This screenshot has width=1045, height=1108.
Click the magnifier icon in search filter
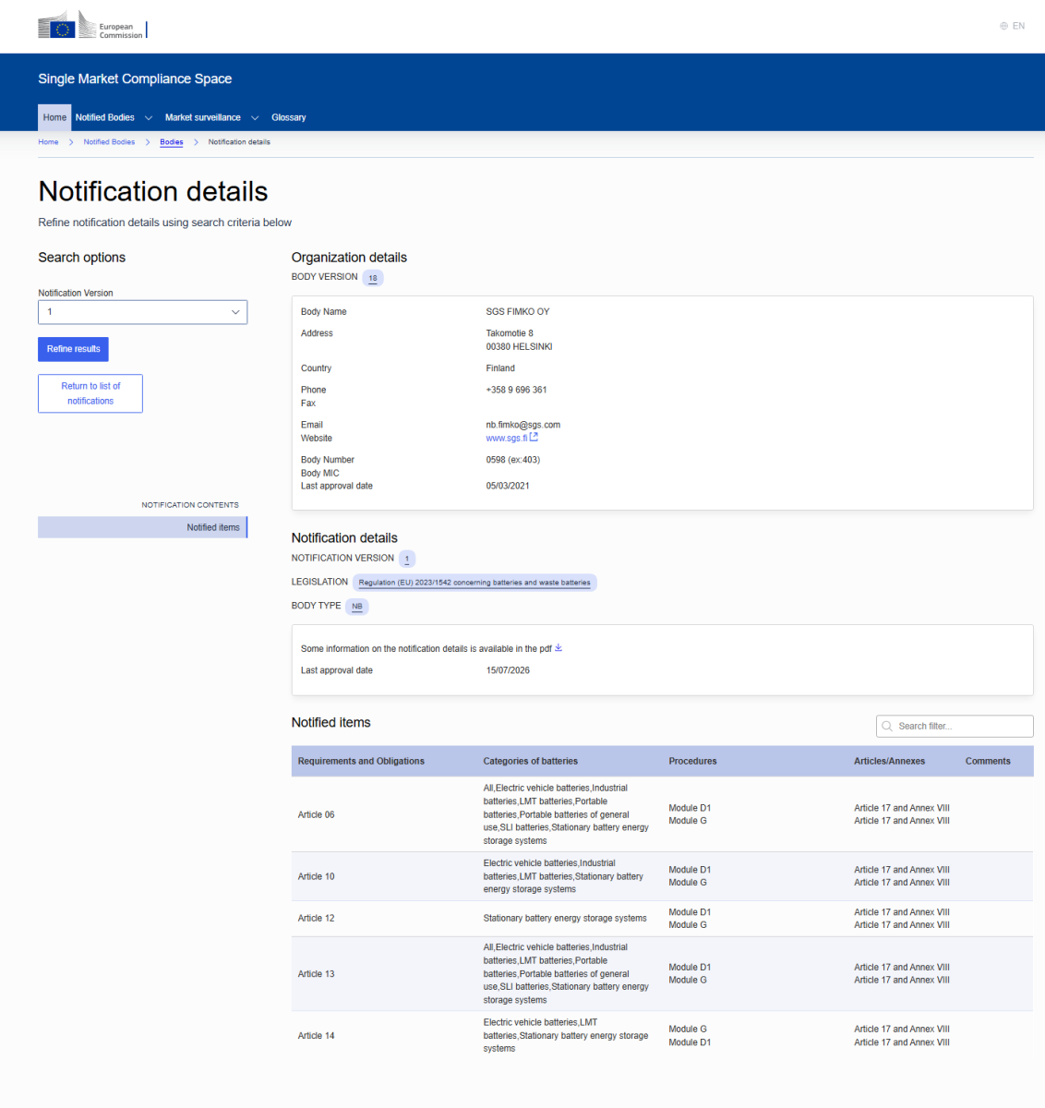point(888,727)
